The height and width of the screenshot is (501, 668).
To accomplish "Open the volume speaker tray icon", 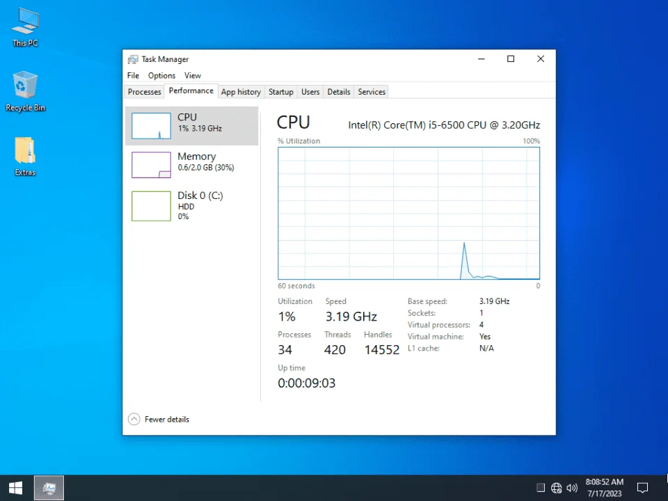I will 572,488.
